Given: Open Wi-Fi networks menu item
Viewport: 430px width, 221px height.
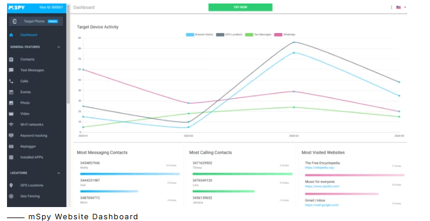Looking at the screenshot, I should click(x=32, y=124).
